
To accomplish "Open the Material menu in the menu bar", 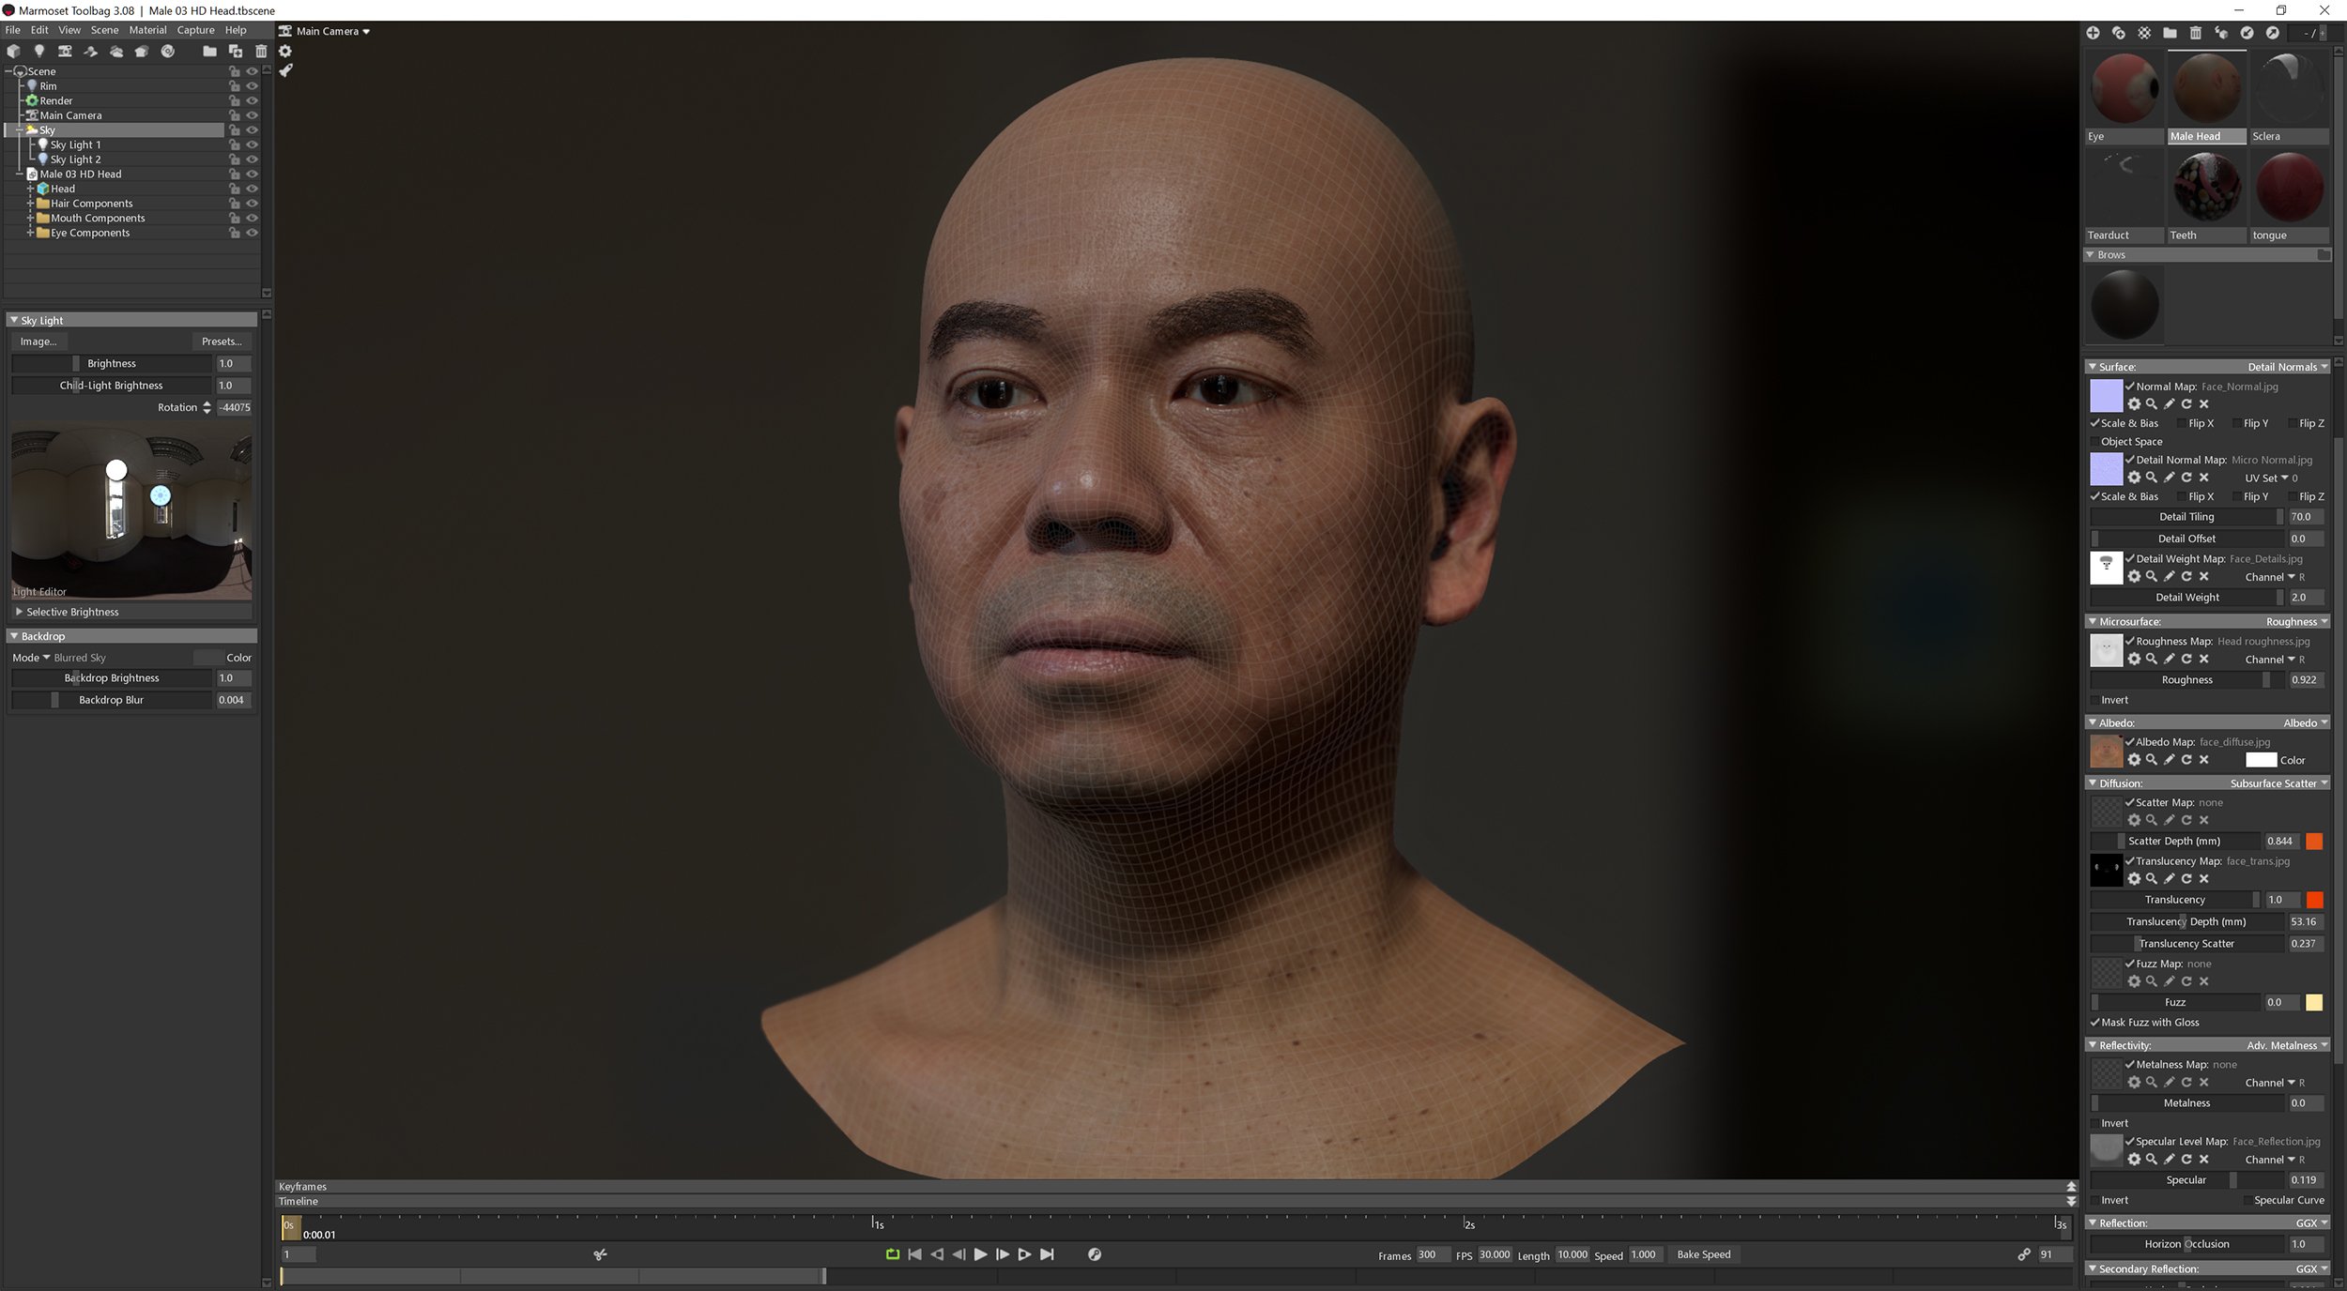I will coord(147,29).
